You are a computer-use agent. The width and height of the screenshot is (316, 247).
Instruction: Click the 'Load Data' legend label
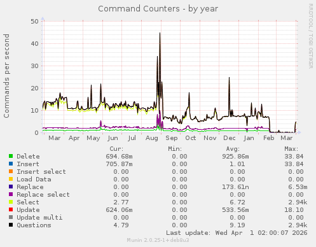(x=34, y=180)
